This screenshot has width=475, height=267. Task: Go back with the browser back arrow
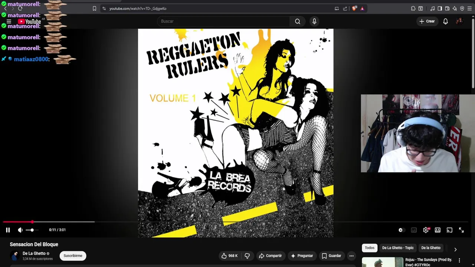pyautogui.click(x=5, y=9)
